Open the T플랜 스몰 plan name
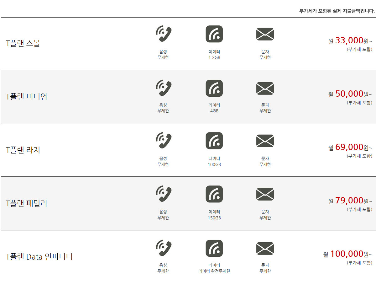The height and width of the screenshot is (285, 376). (x=23, y=43)
